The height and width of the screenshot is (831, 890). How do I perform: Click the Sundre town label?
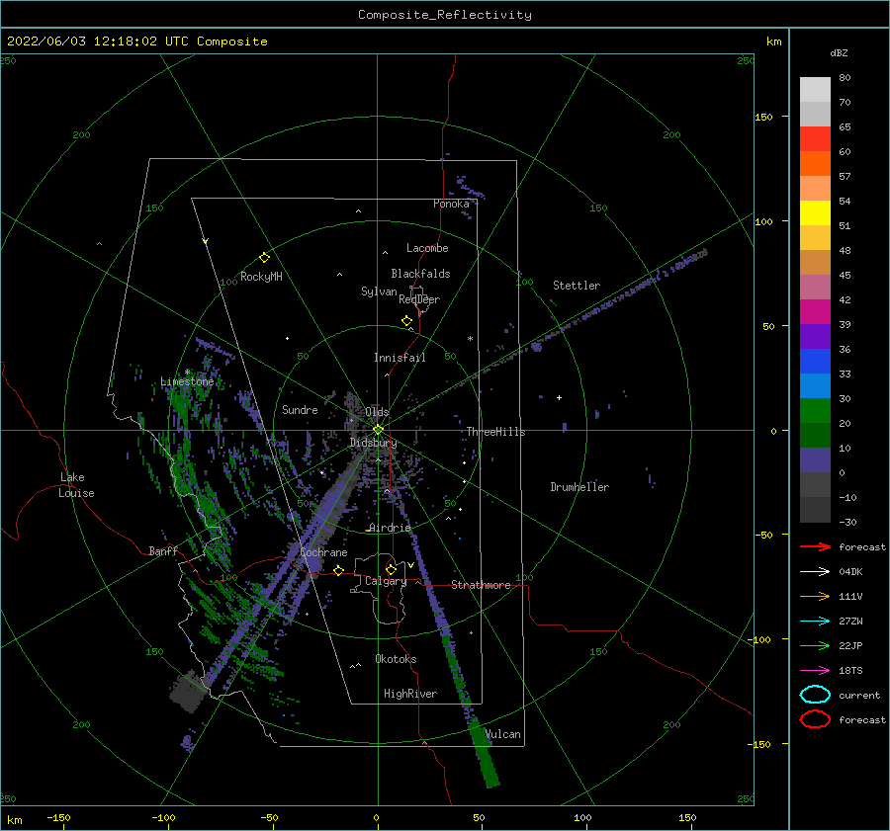[x=300, y=409]
